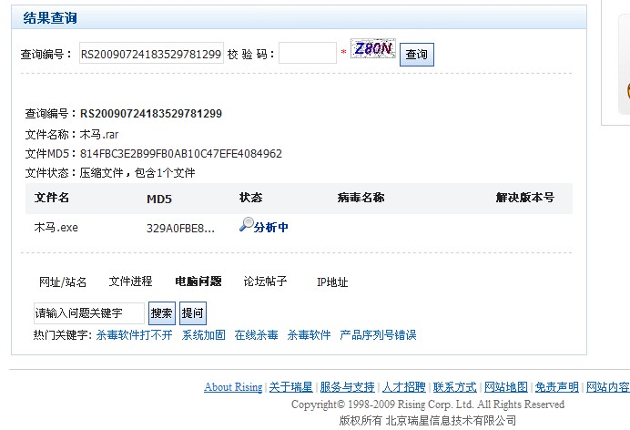Open the About Rising footer link
This screenshot has height=430, width=630.
point(233,387)
